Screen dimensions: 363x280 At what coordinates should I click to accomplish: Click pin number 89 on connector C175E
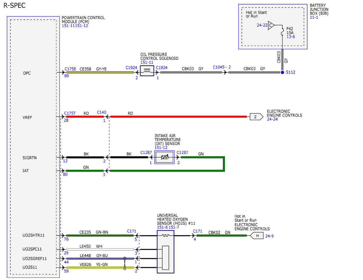67,76
